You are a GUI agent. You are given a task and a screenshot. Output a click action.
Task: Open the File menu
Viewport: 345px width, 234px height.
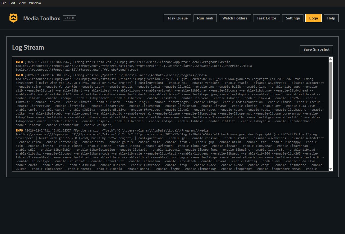click(x=4, y=3)
